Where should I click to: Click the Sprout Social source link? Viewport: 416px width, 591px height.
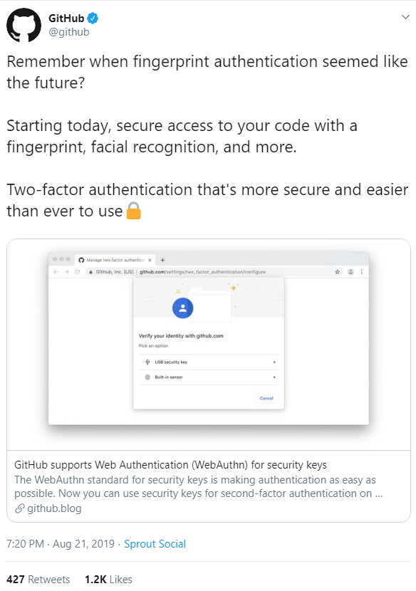[155, 544]
